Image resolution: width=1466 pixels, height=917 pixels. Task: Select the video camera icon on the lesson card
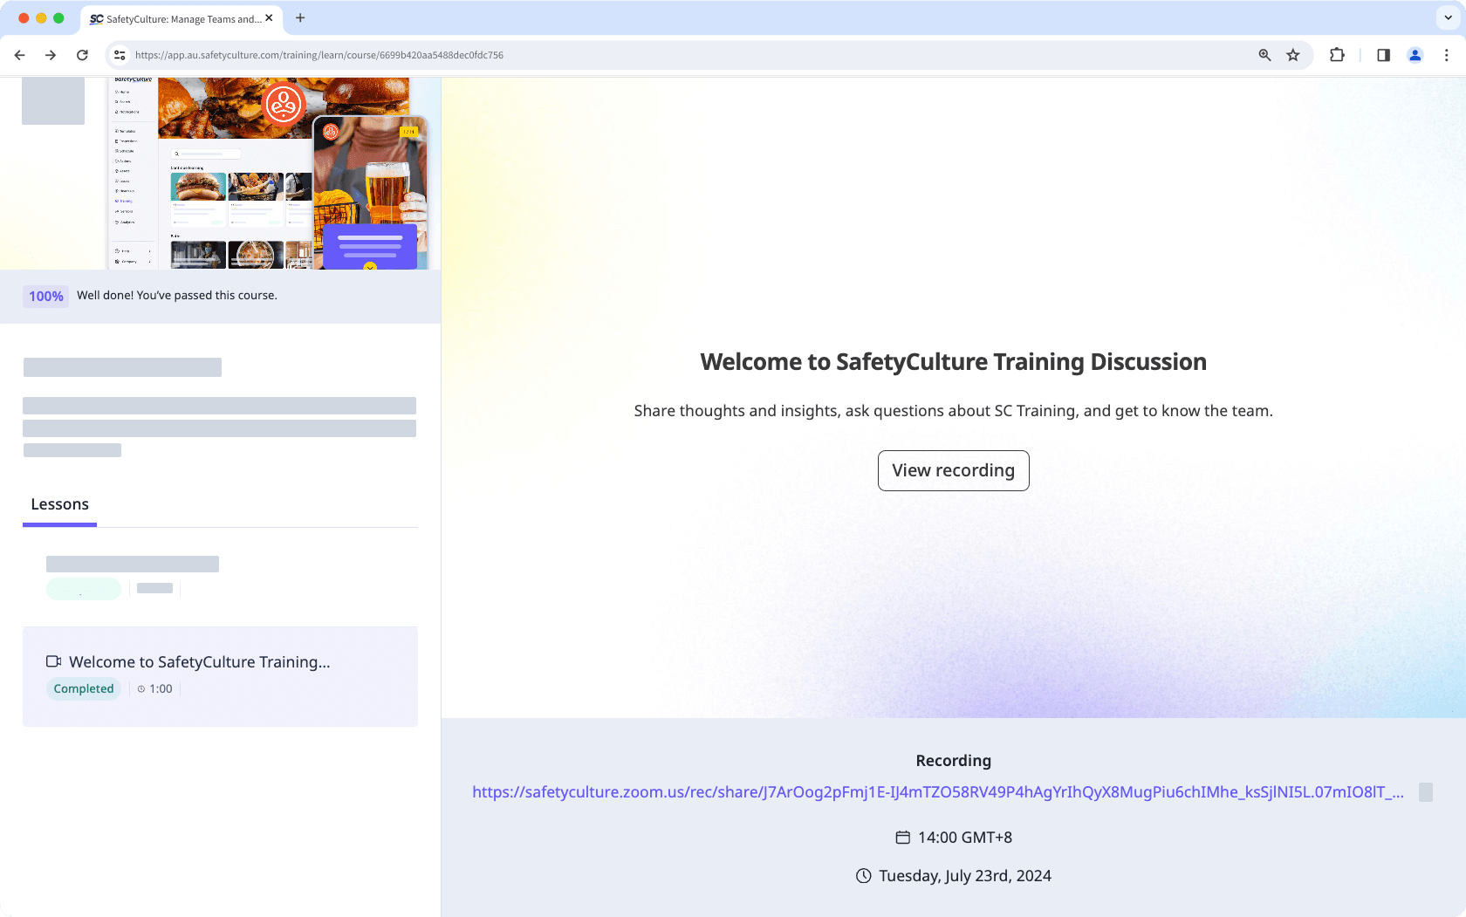54,661
